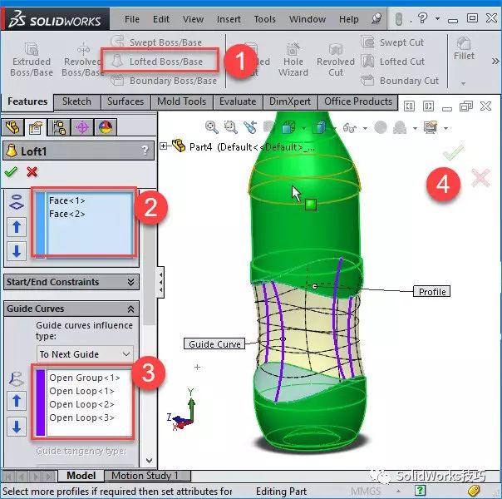Accept Loft1 with green checkmark

11,172
